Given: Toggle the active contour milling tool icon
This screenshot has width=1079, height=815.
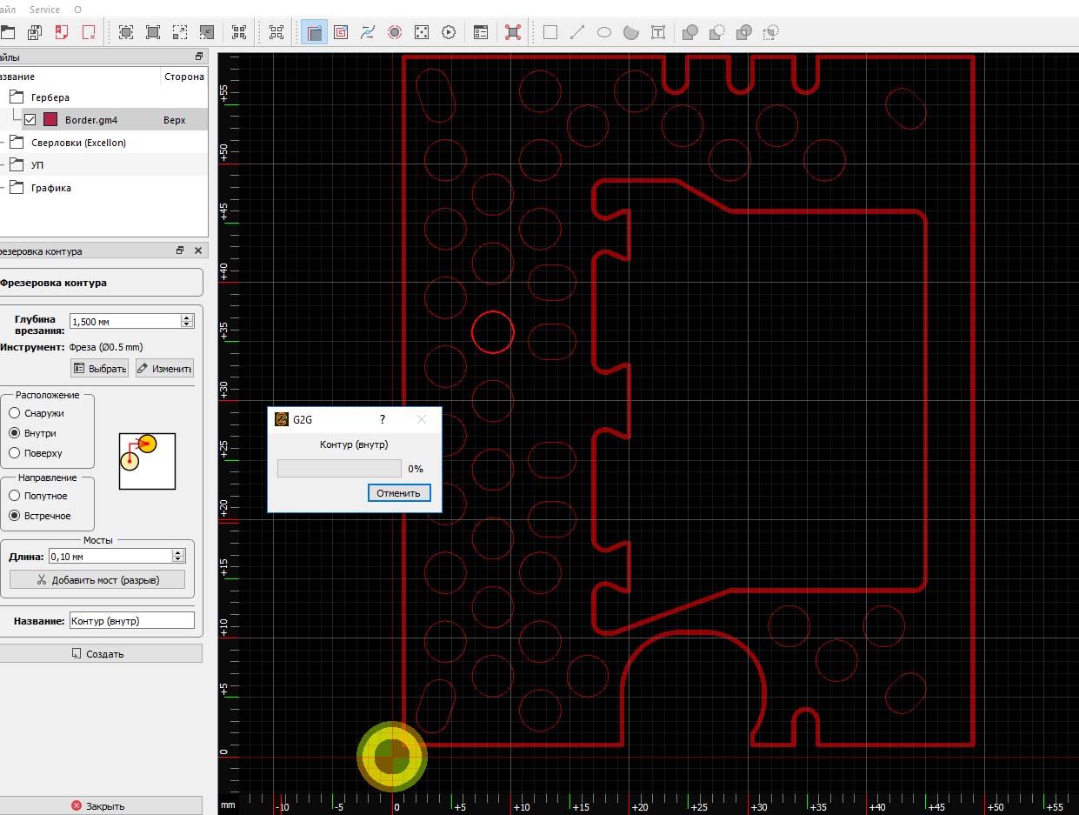Looking at the screenshot, I should pyautogui.click(x=314, y=32).
